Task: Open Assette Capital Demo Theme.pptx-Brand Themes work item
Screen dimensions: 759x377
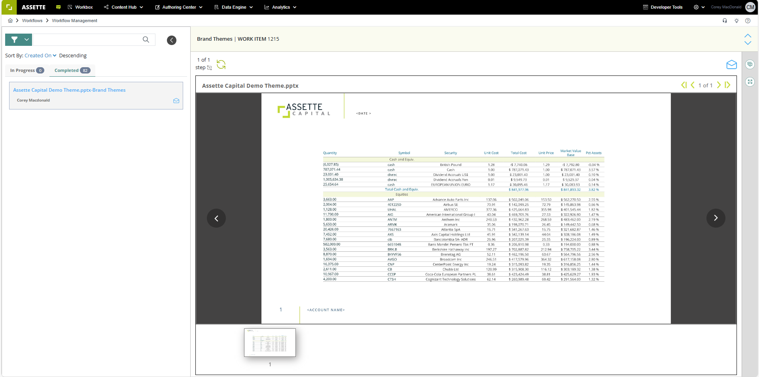Action: click(69, 90)
